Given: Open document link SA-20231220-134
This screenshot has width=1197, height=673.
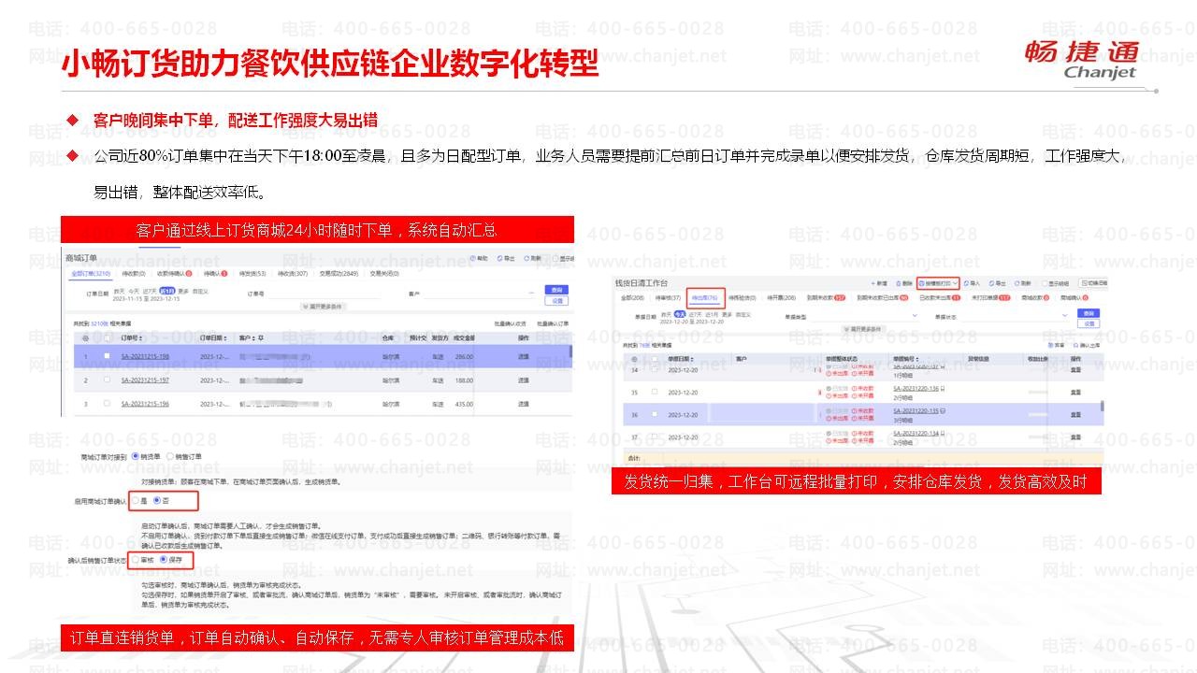Looking at the screenshot, I should click(916, 433).
